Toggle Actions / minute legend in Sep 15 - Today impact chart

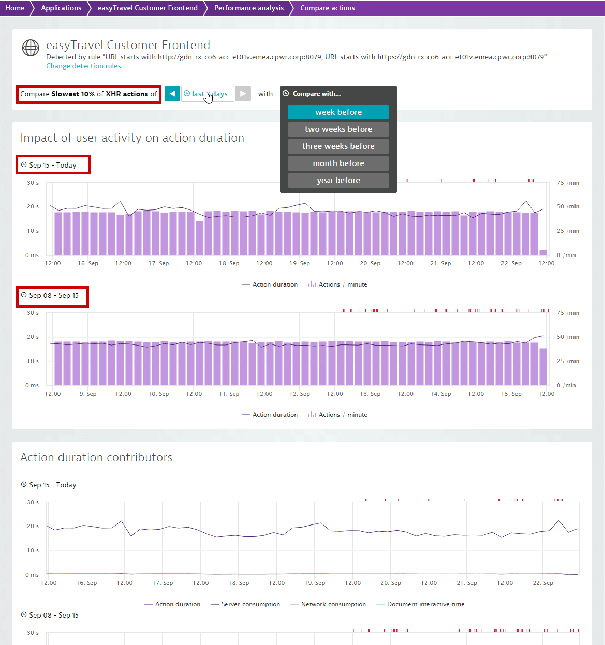(337, 284)
